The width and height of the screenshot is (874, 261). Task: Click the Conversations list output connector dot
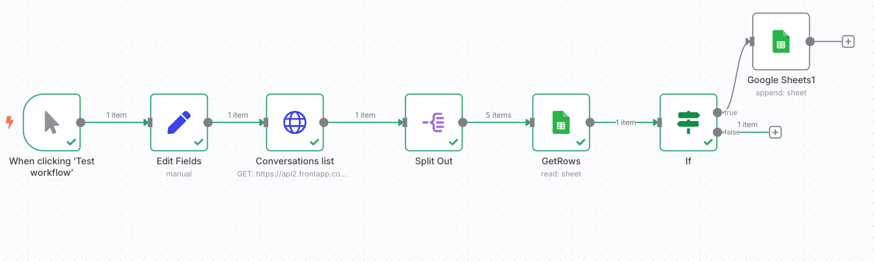(324, 122)
